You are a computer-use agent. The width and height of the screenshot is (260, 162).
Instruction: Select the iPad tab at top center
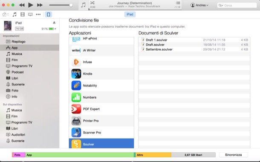pos(130,14)
